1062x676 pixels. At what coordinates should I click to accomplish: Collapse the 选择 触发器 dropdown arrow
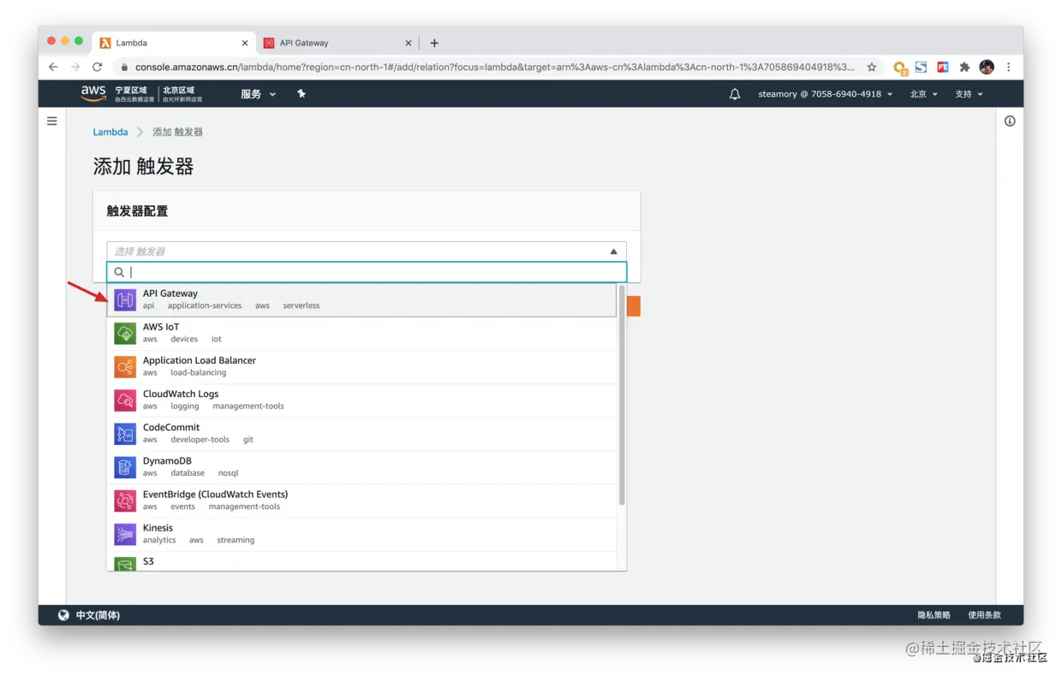(x=613, y=252)
